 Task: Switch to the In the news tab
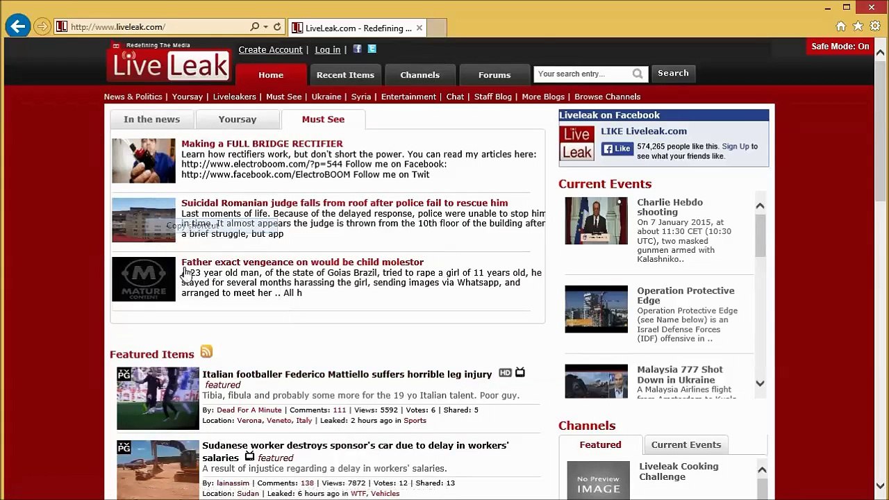coord(151,119)
